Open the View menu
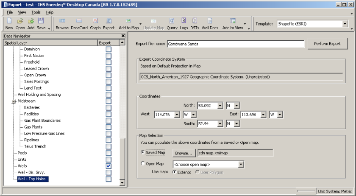The image size is (356, 196). pos(22,12)
